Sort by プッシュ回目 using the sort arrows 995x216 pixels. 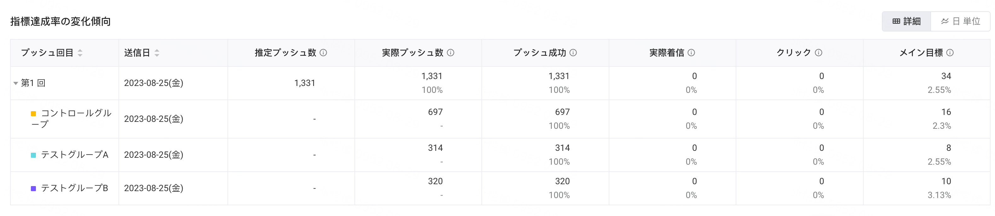(80, 53)
